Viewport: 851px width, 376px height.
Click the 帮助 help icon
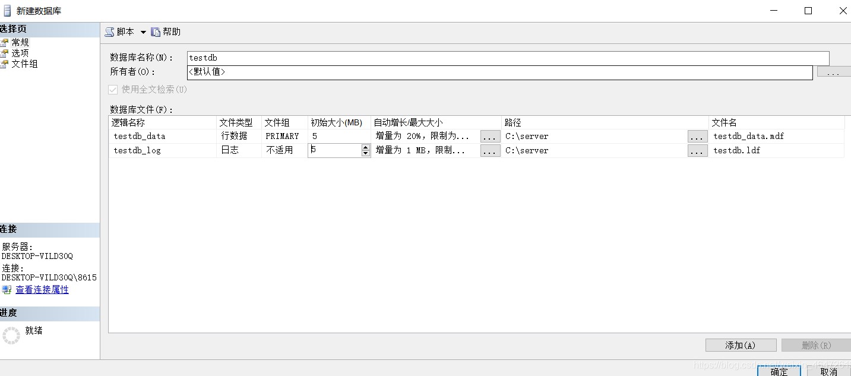coord(156,31)
